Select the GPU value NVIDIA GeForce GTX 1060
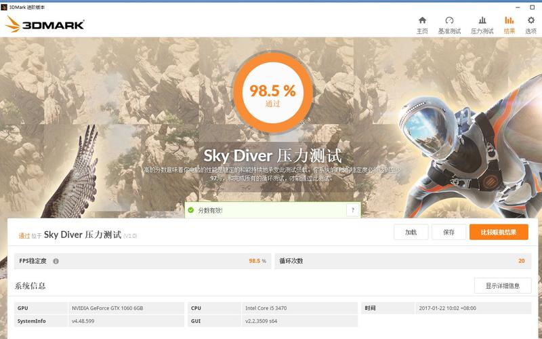 pyautogui.click(x=108, y=308)
